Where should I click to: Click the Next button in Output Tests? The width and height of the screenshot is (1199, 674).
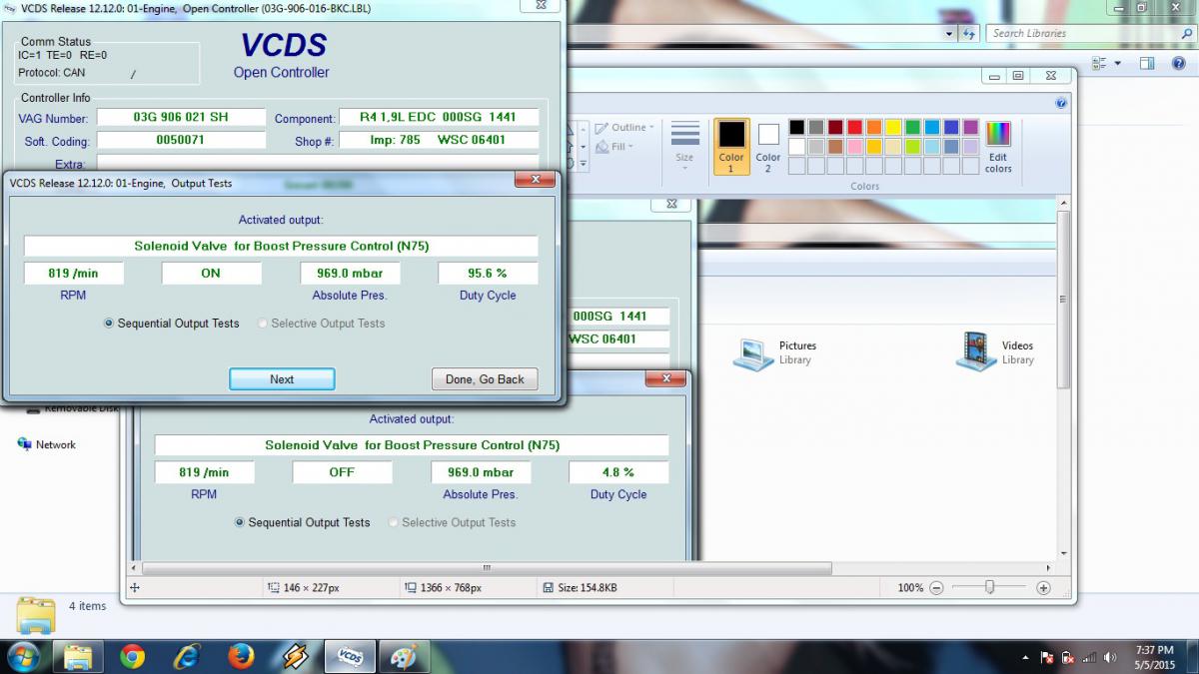[282, 379]
